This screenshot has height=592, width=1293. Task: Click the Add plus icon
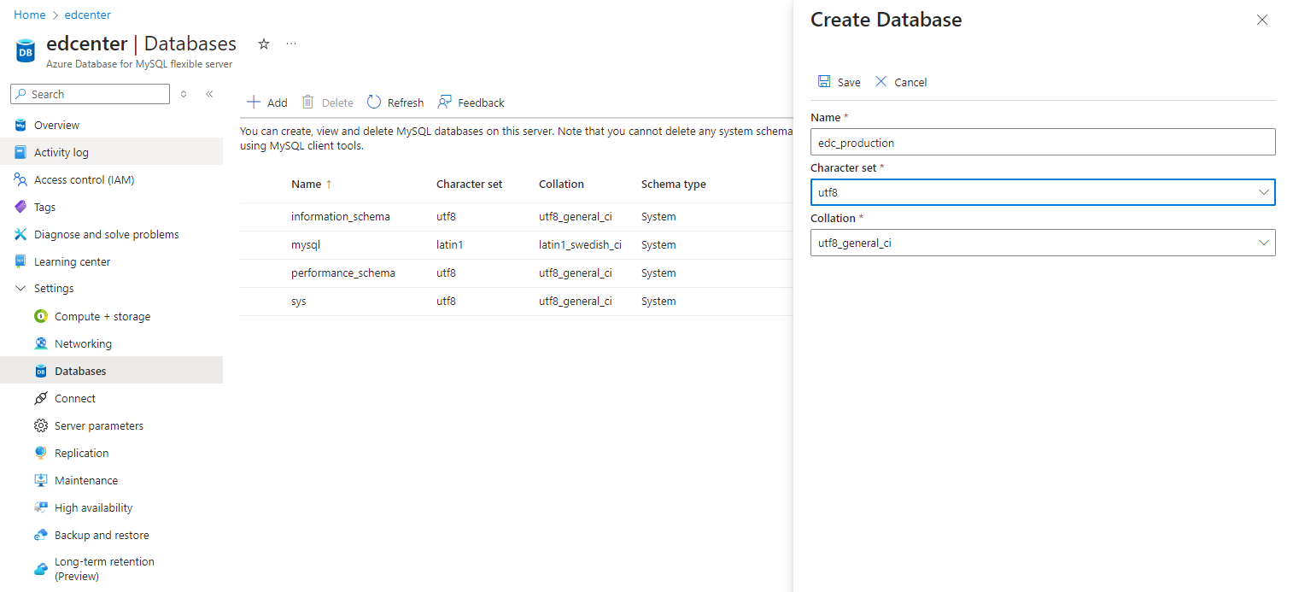click(254, 103)
